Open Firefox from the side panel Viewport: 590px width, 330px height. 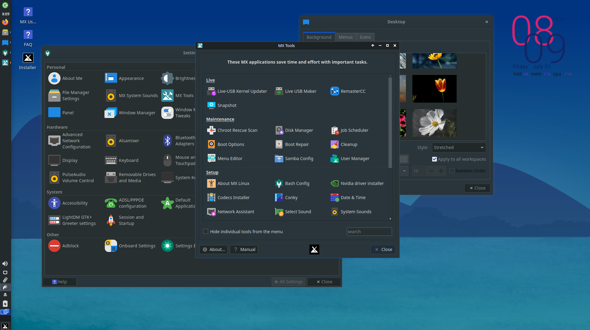tap(5, 22)
